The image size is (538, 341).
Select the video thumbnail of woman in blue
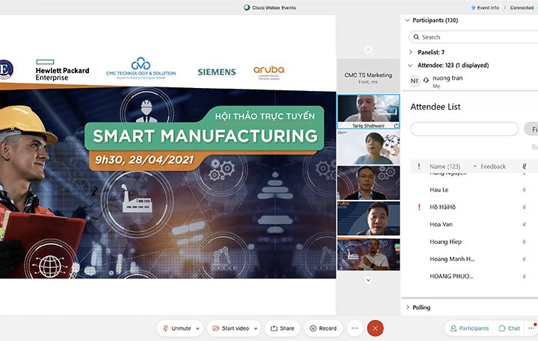click(x=368, y=147)
